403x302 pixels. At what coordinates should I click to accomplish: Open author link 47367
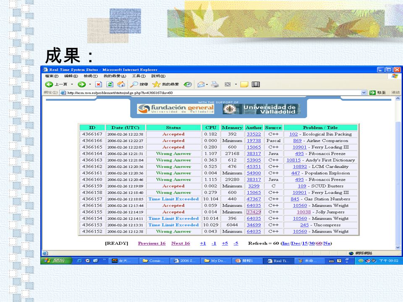pyautogui.click(x=254, y=199)
